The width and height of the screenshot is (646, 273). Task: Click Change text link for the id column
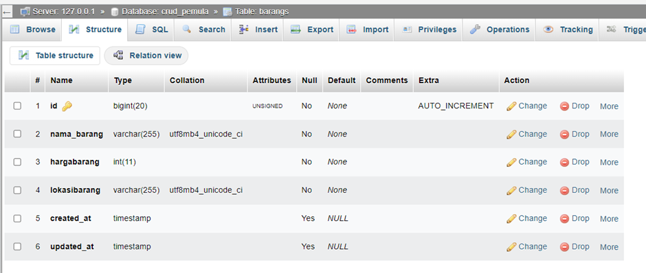pos(533,106)
